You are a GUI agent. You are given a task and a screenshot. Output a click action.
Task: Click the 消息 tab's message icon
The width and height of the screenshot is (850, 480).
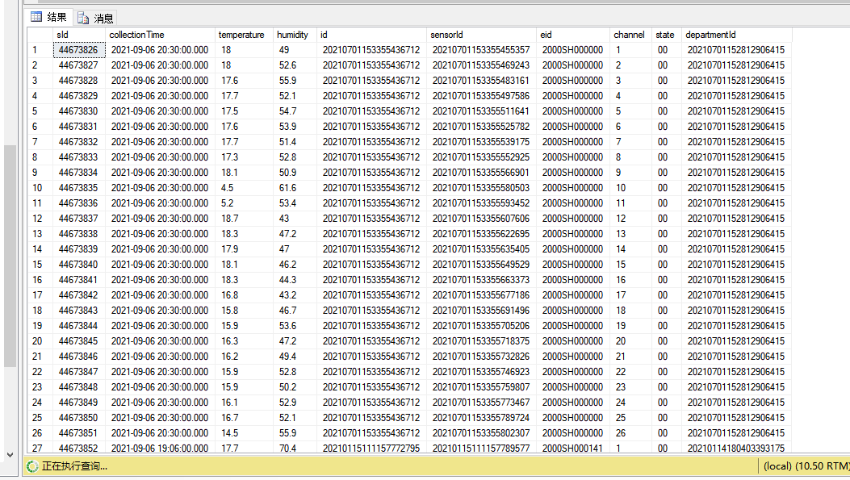point(84,18)
